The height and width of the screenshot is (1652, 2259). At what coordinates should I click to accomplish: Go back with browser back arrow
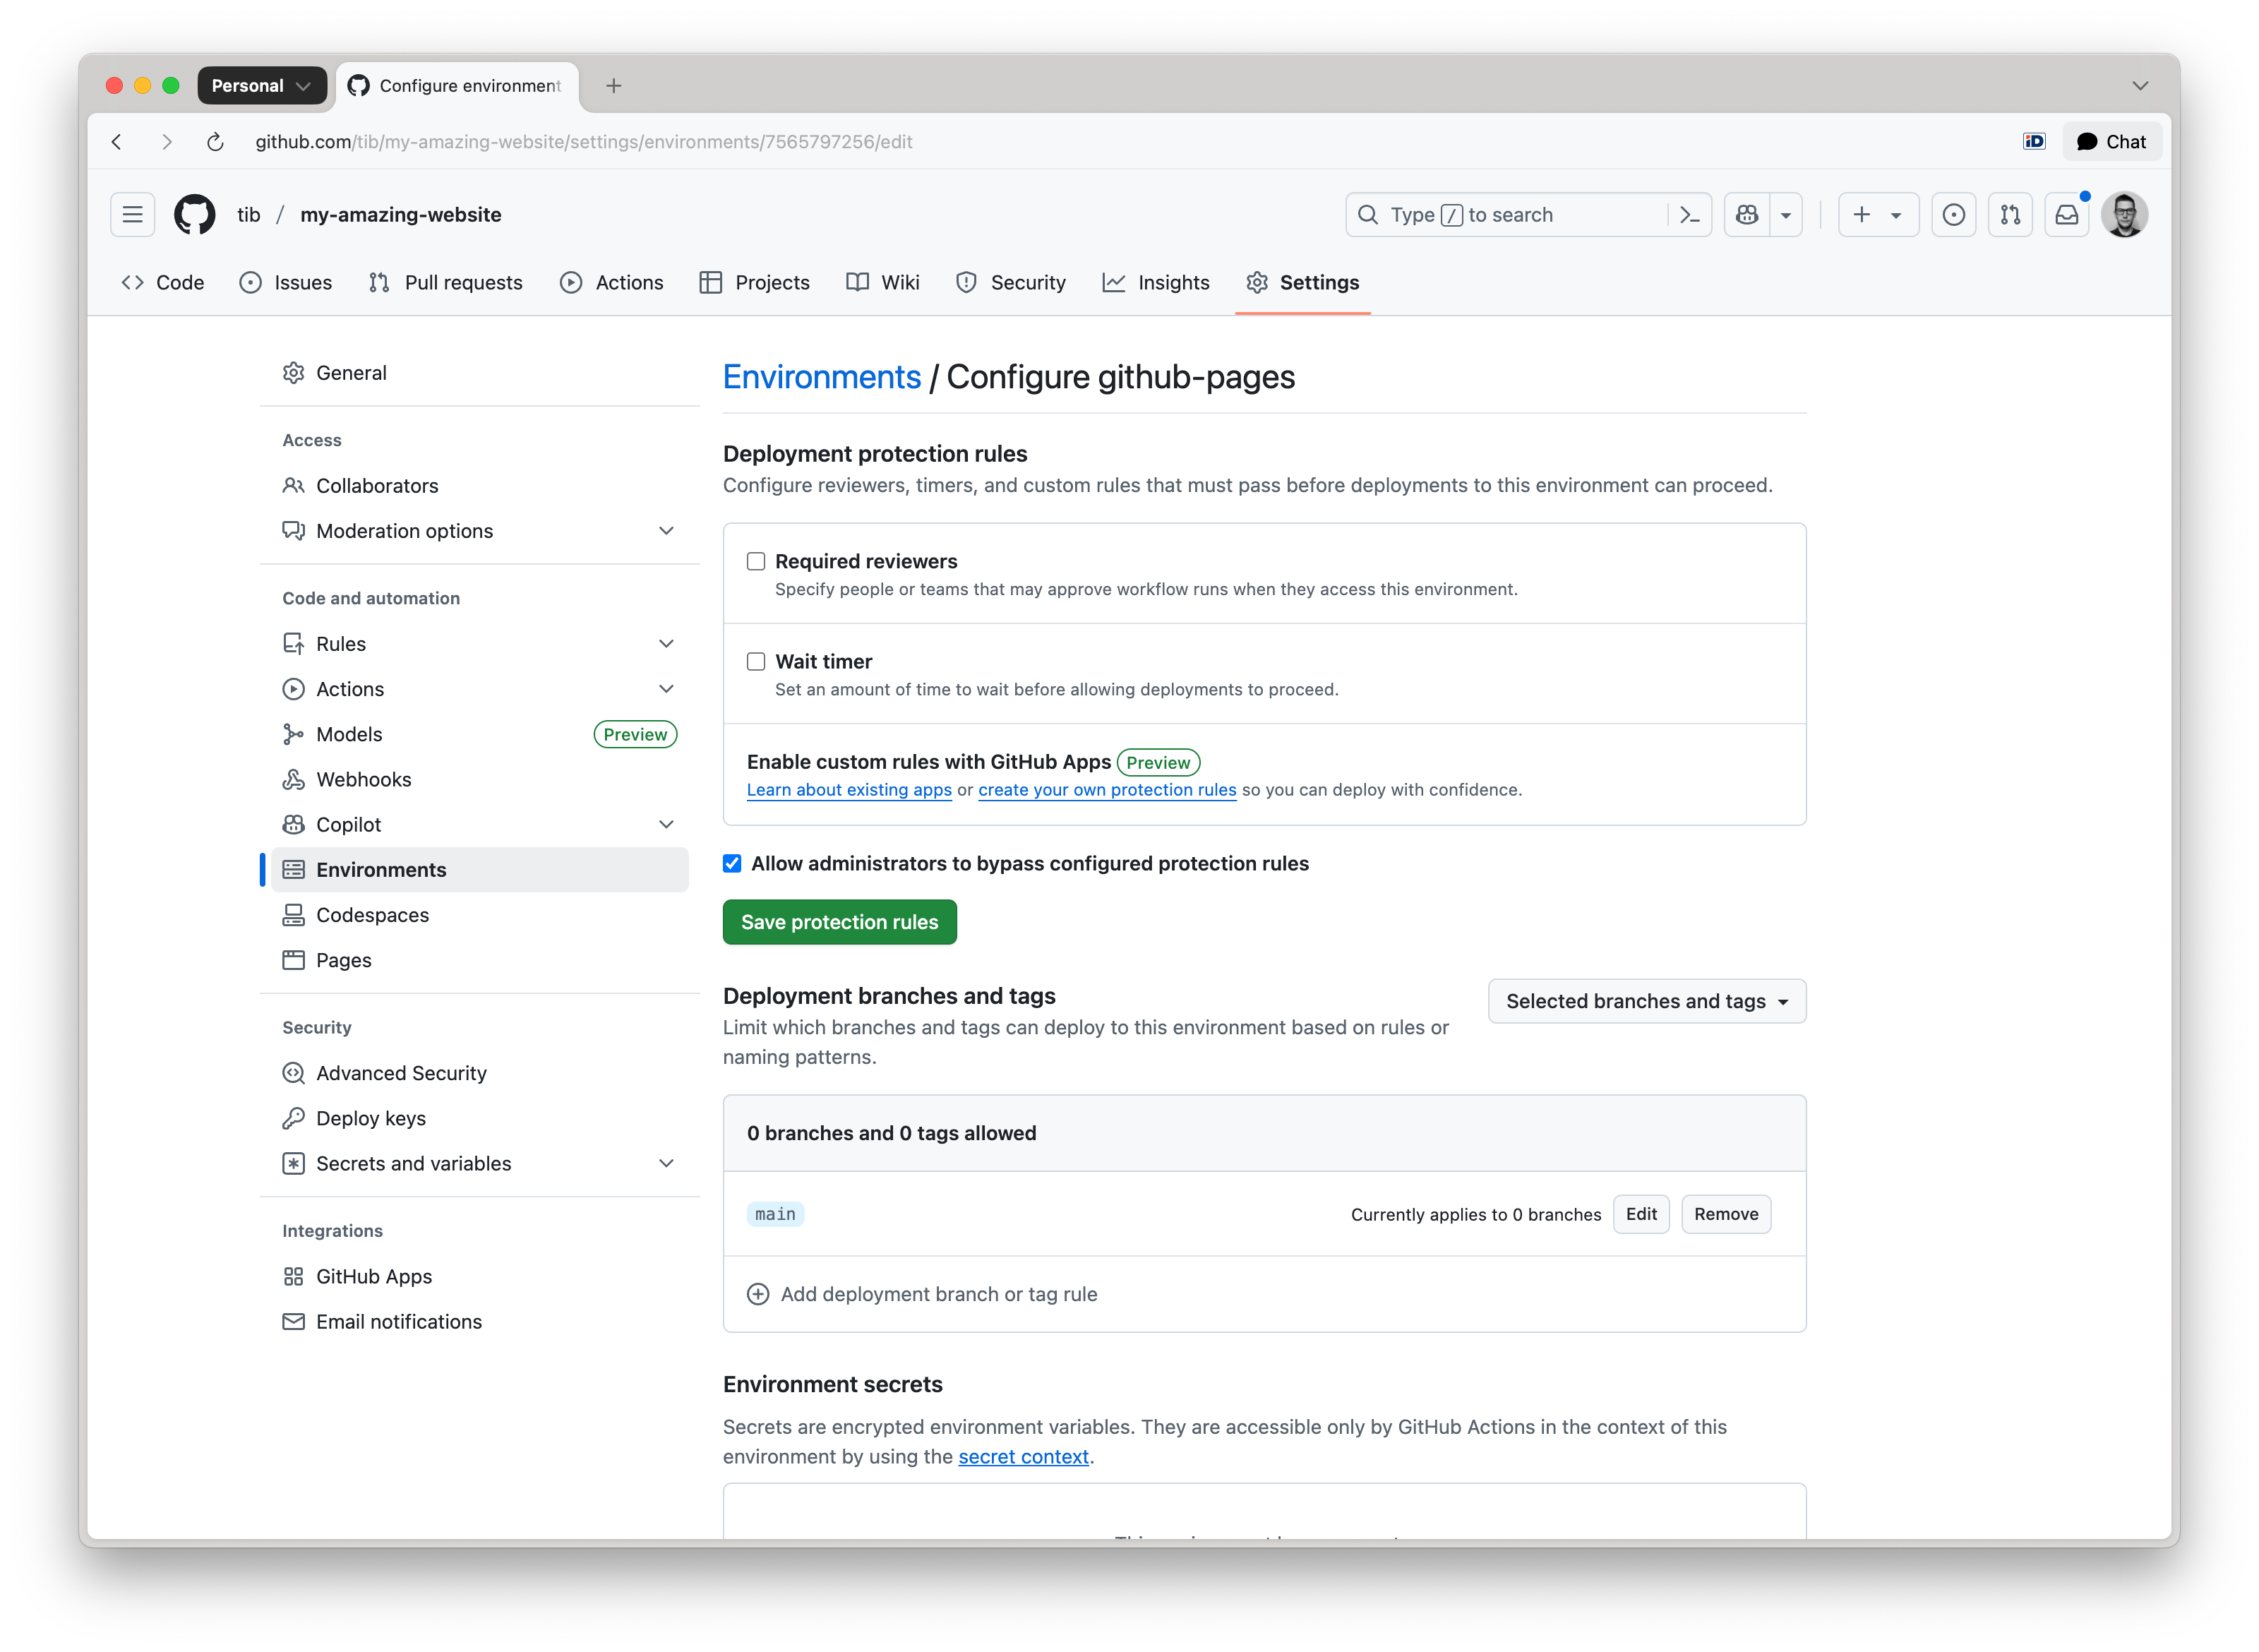[117, 142]
